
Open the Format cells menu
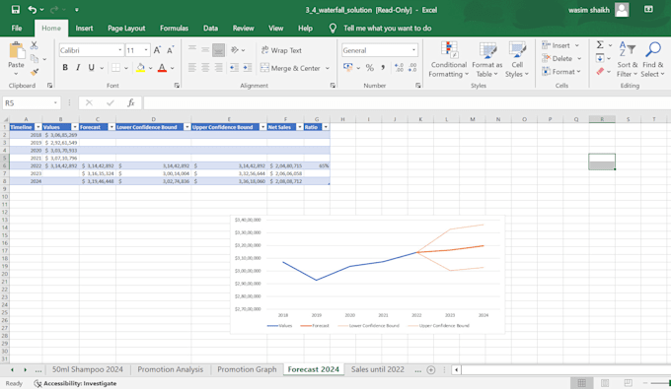pyautogui.click(x=561, y=72)
